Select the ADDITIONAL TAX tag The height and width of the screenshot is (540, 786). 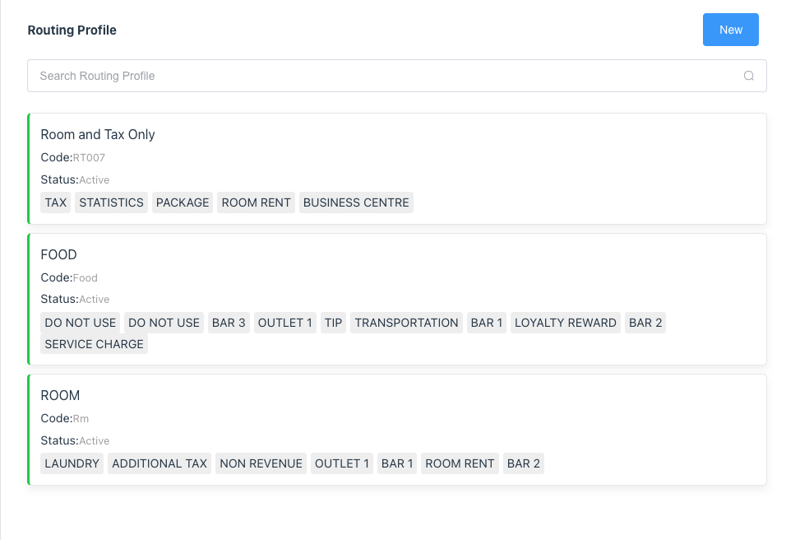pyautogui.click(x=159, y=463)
